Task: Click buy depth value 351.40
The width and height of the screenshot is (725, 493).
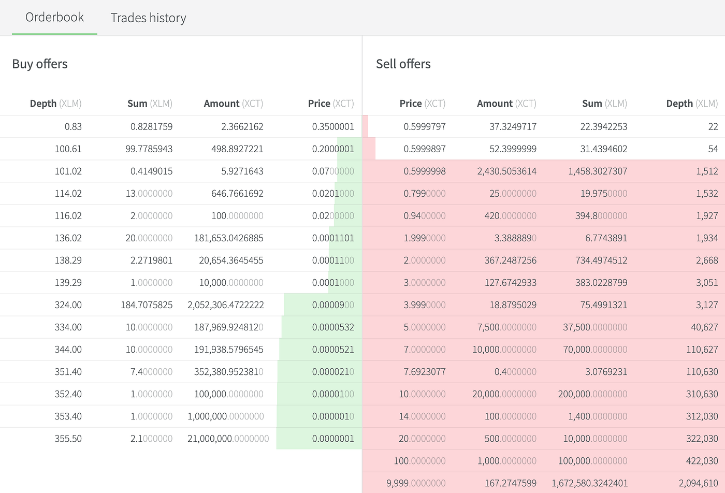Action: 68,371
